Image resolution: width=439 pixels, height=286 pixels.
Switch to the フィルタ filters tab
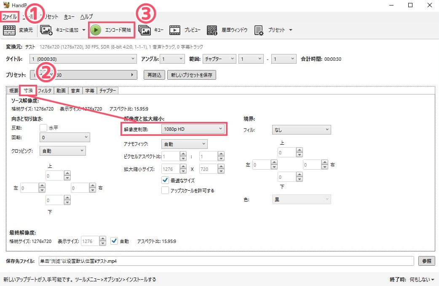pyautogui.click(x=45, y=91)
